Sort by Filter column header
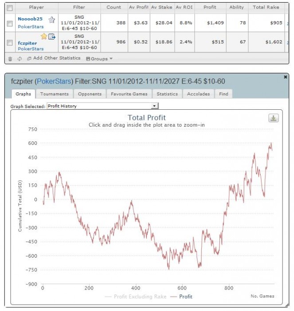The image size is (294, 311). pyautogui.click(x=79, y=8)
